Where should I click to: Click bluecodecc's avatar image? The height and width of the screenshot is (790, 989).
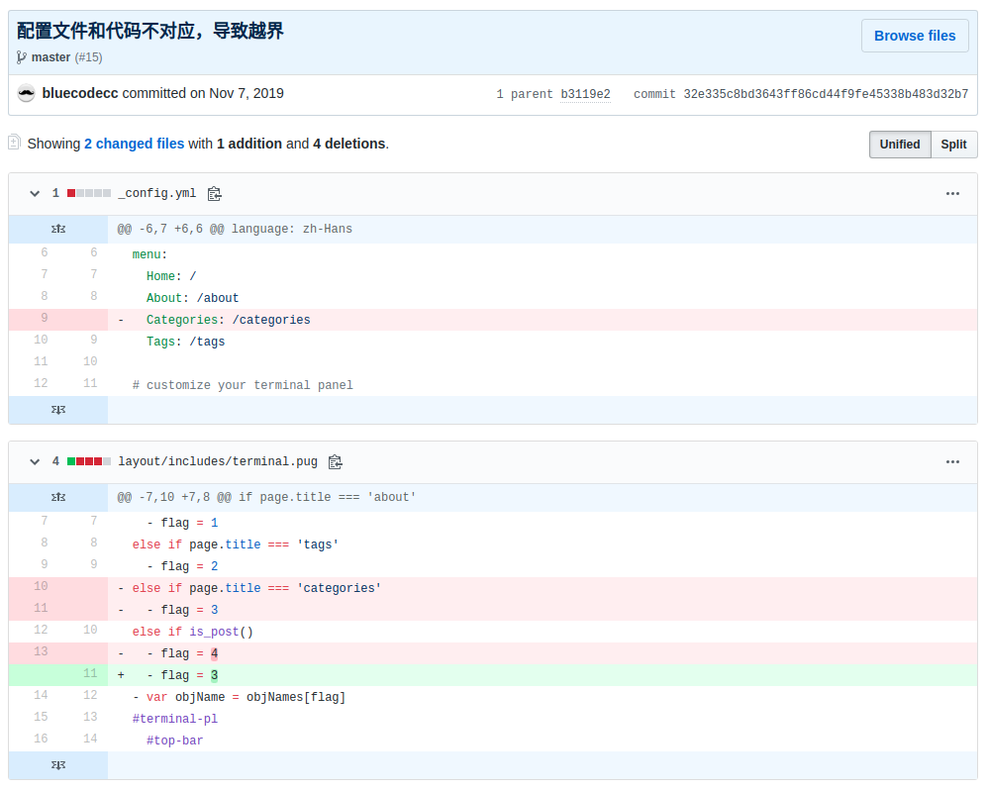tap(26, 92)
